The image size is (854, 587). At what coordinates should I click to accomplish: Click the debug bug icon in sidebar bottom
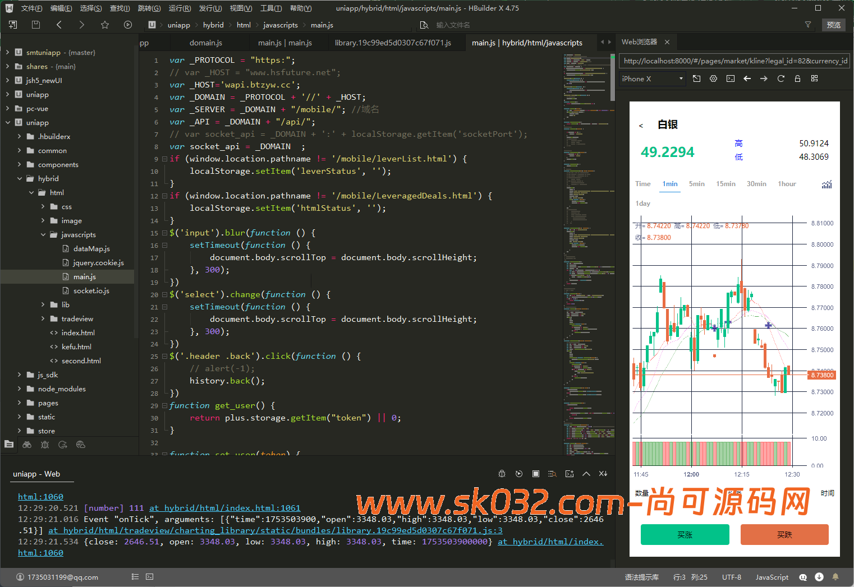point(45,445)
